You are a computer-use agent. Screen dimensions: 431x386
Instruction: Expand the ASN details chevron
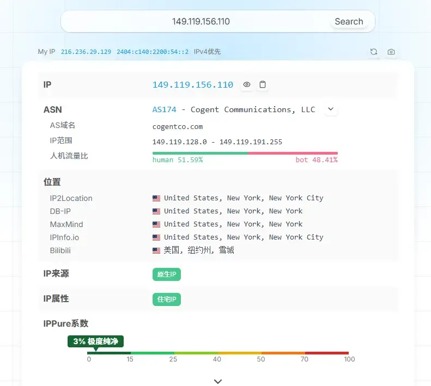[x=331, y=109]
